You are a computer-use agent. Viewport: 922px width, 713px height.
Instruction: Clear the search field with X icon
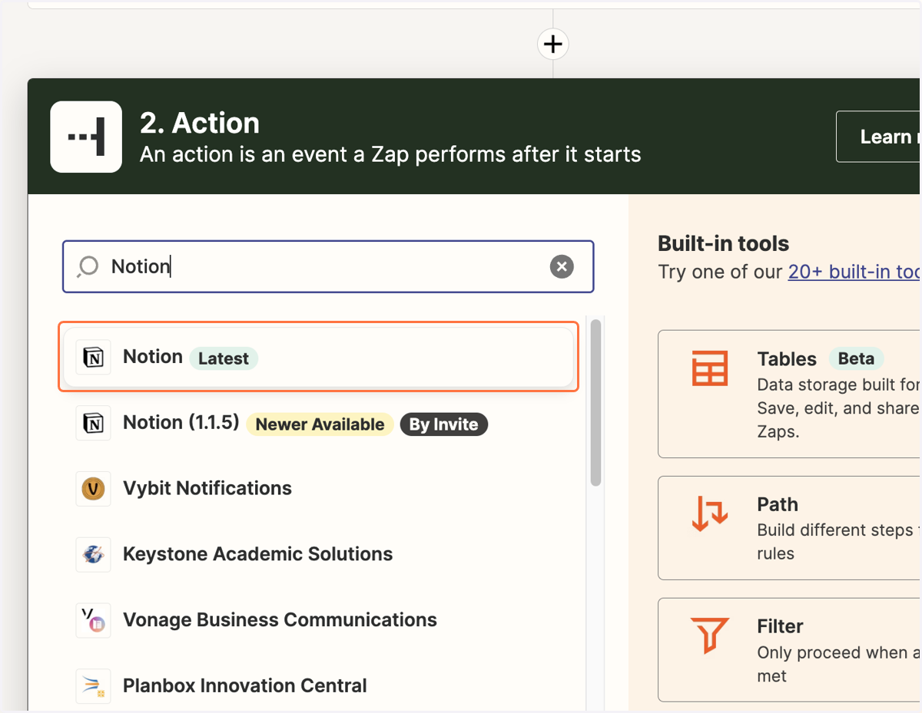coord(562,266)
